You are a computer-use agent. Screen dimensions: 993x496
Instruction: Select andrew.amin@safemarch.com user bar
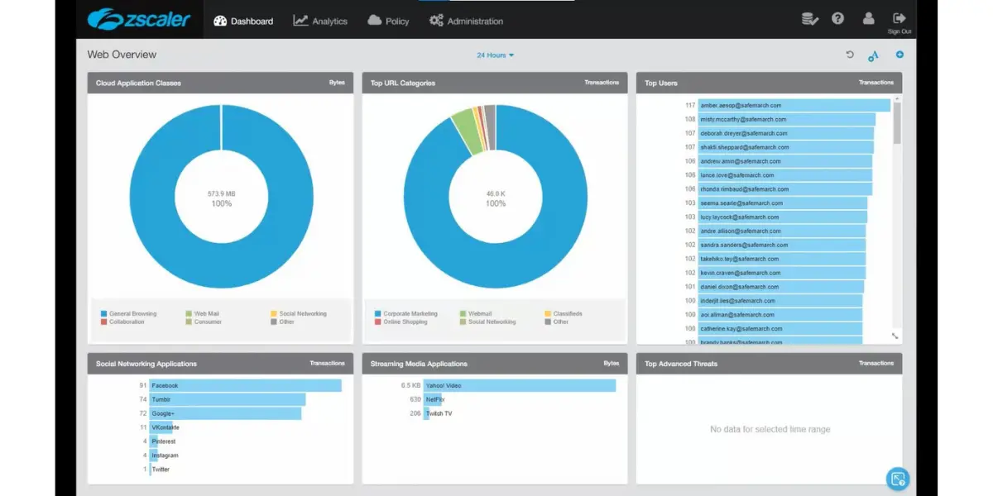tap(785, 161)
